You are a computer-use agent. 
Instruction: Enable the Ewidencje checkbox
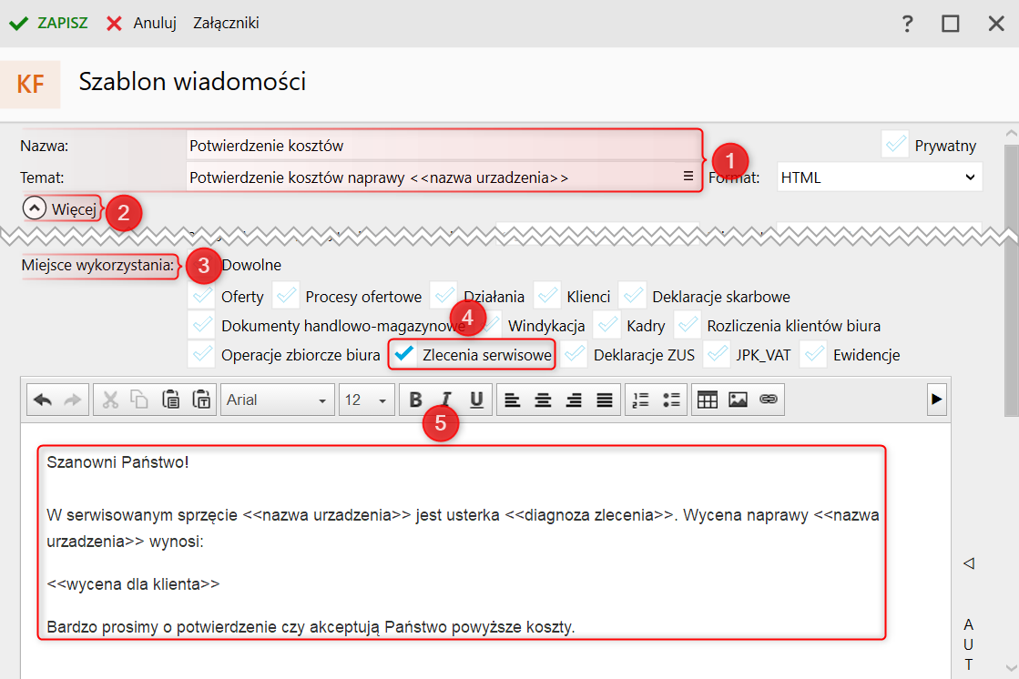click(x=814, y=354)
